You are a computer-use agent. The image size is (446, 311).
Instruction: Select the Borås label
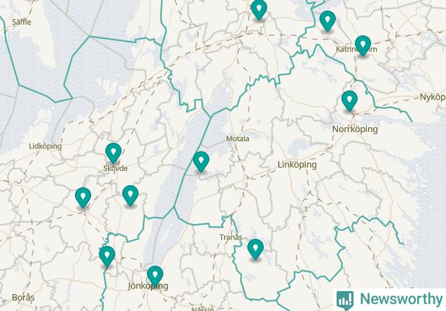[x=23, y=298]
